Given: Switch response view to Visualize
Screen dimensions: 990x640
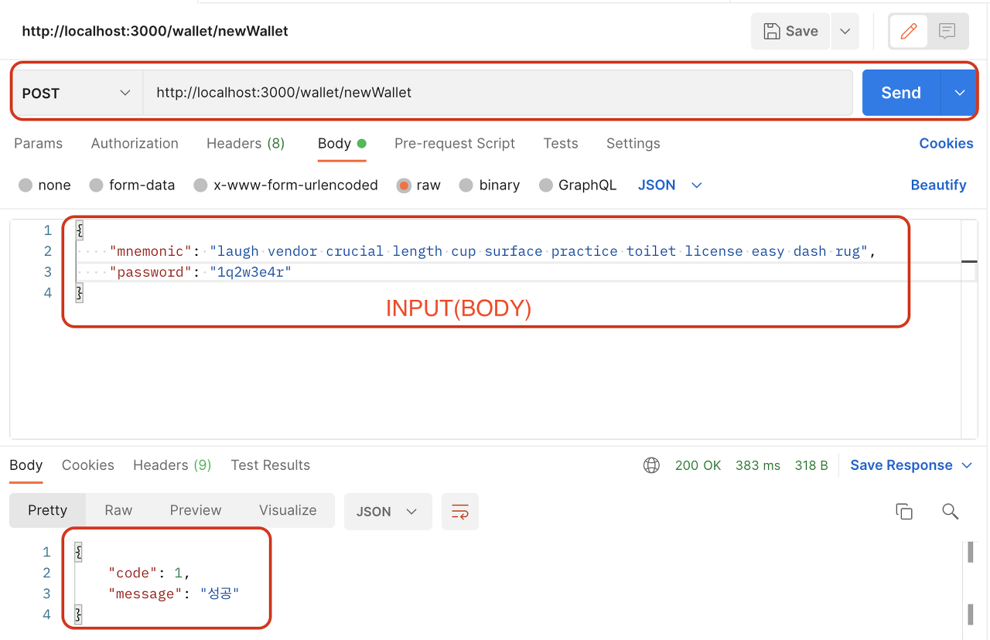Looking at the screenshot, I should (288, 510).
